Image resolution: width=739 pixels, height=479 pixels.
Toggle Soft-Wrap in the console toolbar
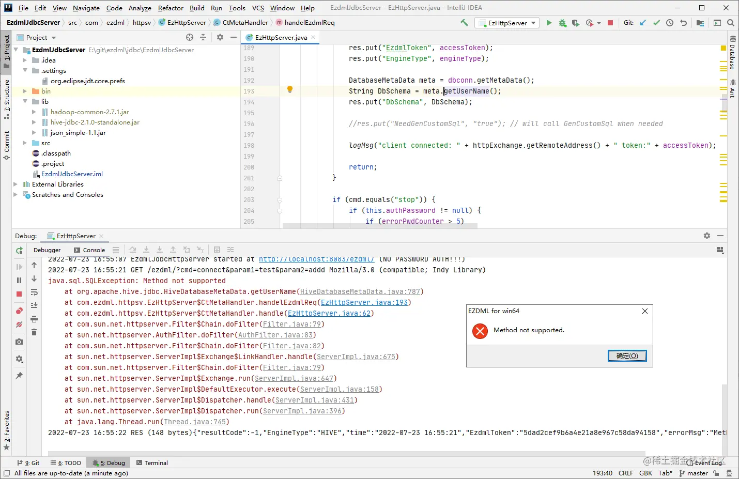34,292
